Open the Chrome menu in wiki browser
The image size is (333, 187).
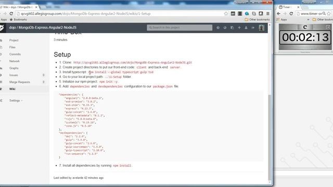click(268, 14)
